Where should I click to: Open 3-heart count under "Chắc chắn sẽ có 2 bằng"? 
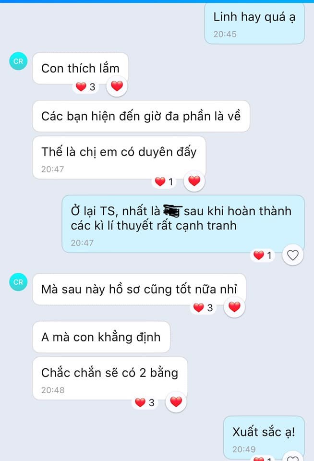145,402
